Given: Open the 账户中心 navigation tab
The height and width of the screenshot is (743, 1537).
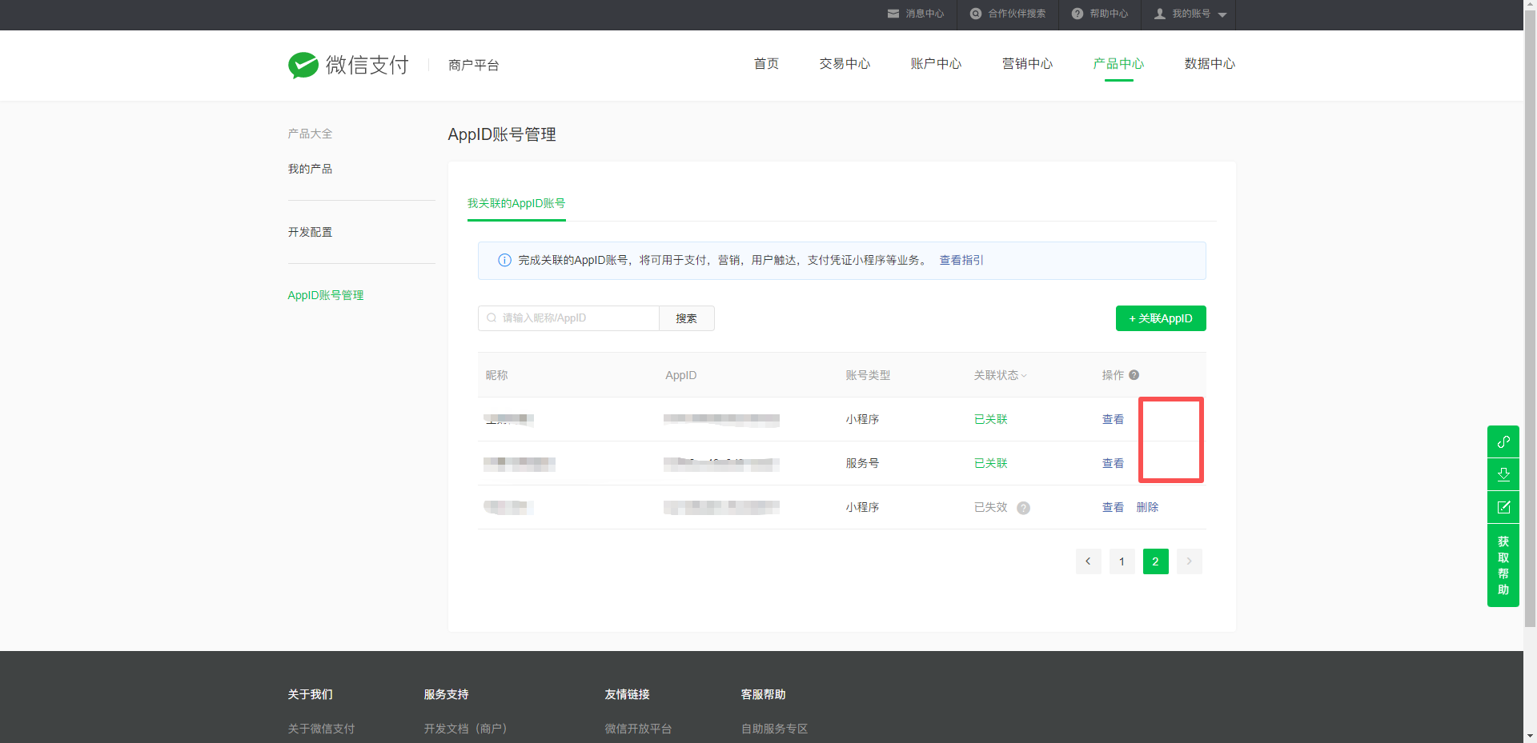Looking at the screenshot, I should (x=936, y=64).
